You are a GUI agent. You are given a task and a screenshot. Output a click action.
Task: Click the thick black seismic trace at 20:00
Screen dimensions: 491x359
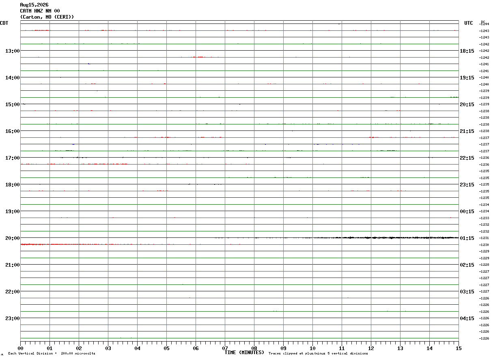click(337, 238)
